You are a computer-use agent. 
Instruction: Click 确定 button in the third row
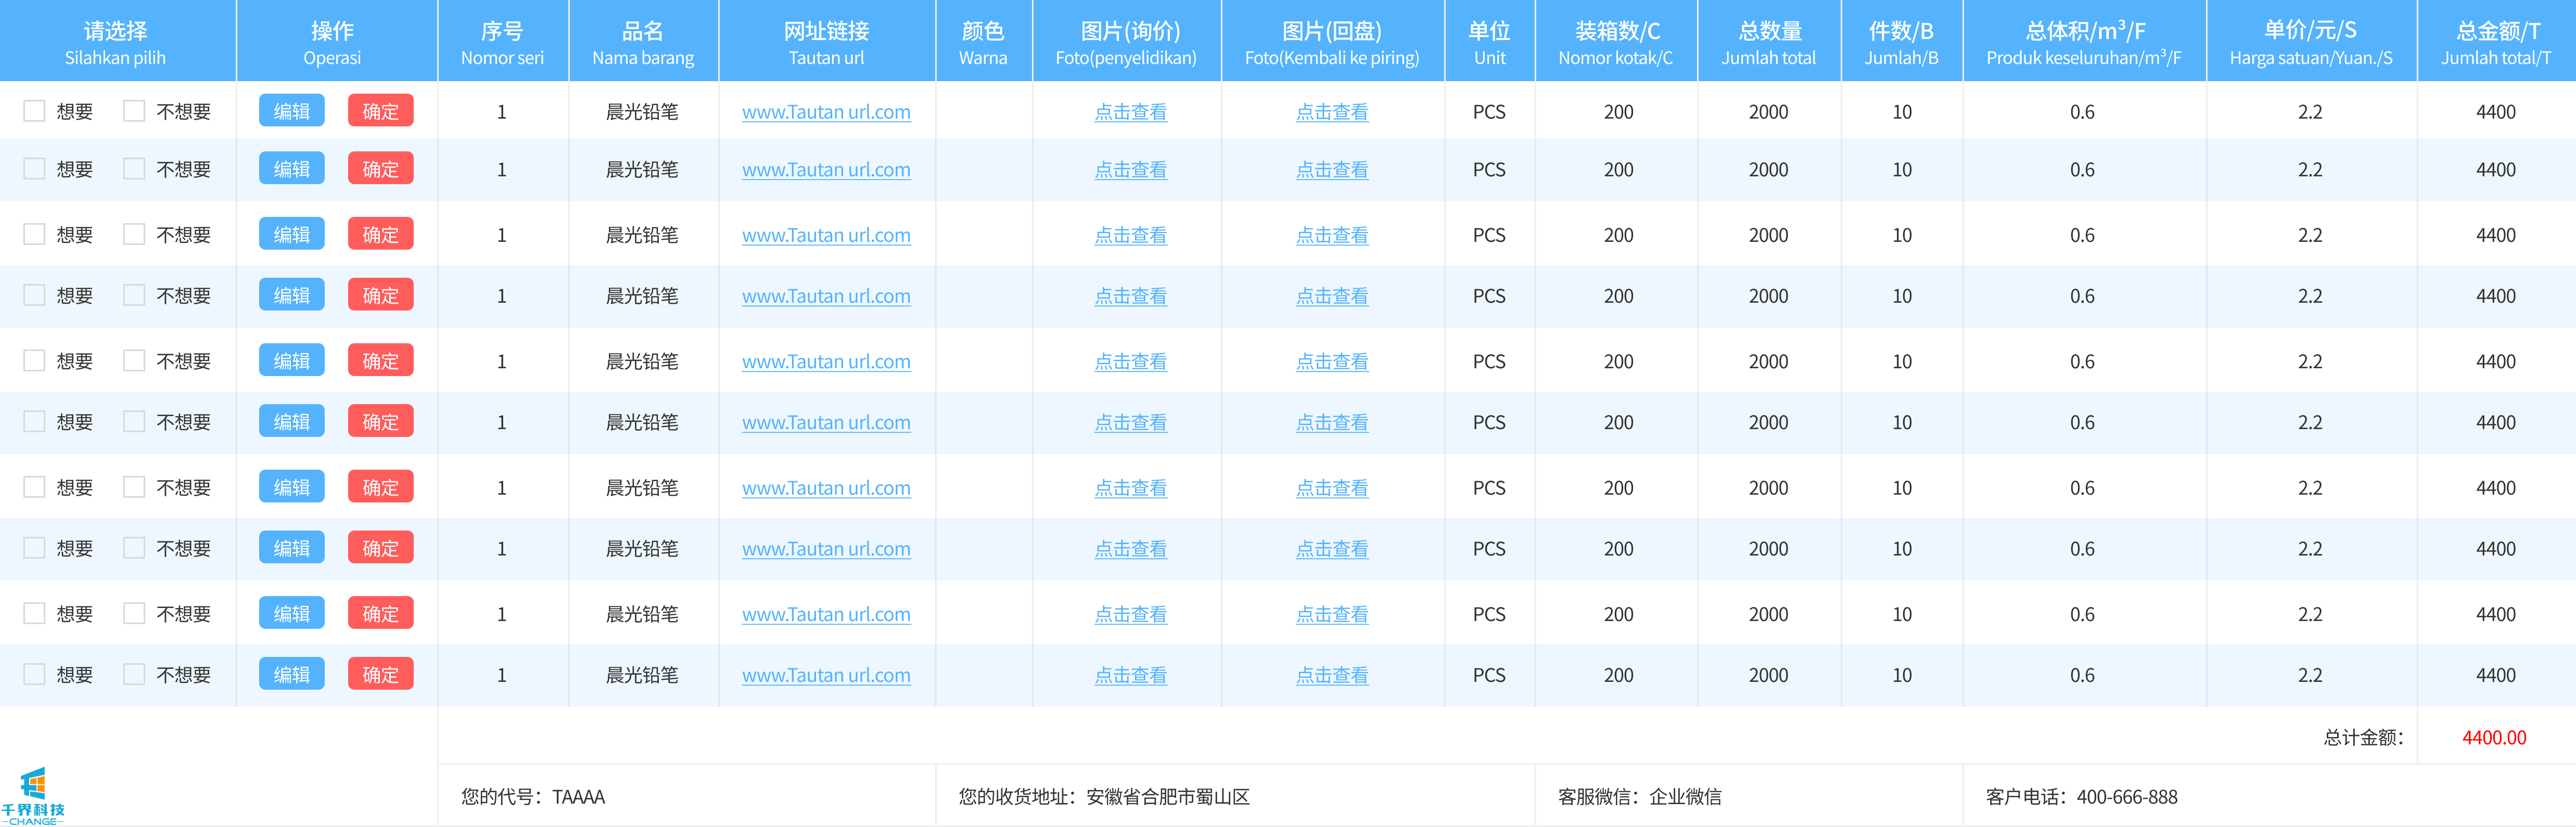(380, 234)
